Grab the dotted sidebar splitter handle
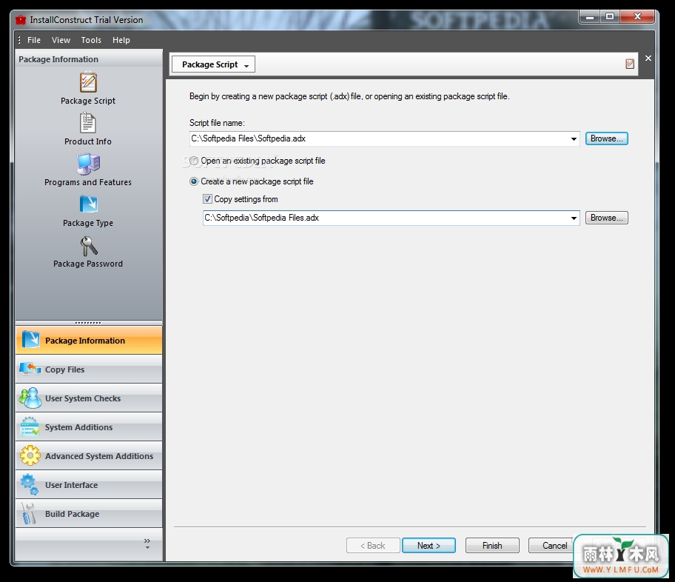The height and width of the screenshot is (582, 675). [x=88, y=322]
